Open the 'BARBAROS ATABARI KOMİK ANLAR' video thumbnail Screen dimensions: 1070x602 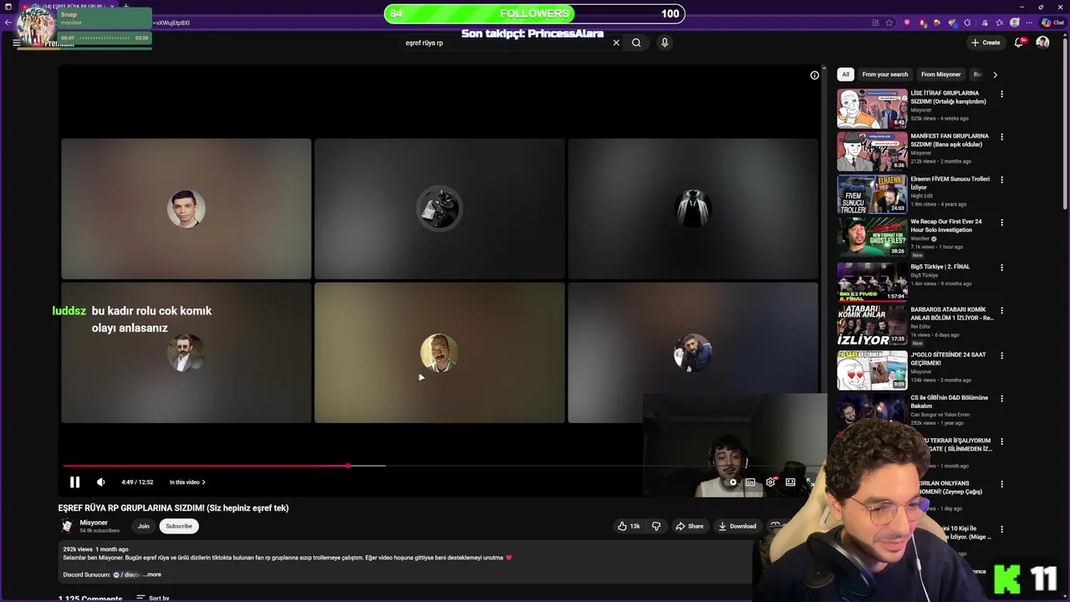(872, 324)
